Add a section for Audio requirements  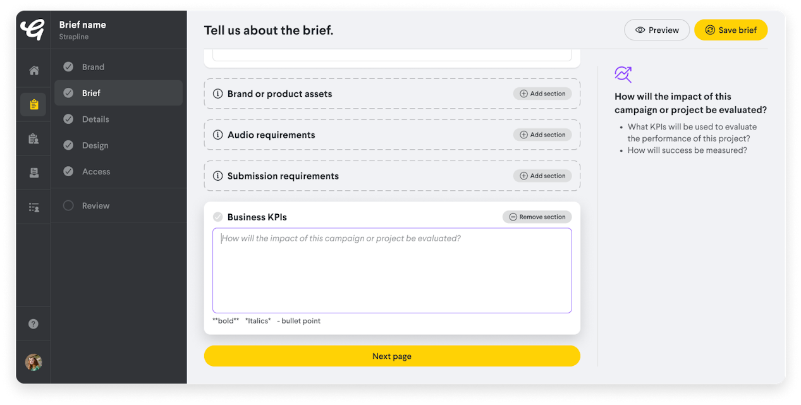point(542,135)
